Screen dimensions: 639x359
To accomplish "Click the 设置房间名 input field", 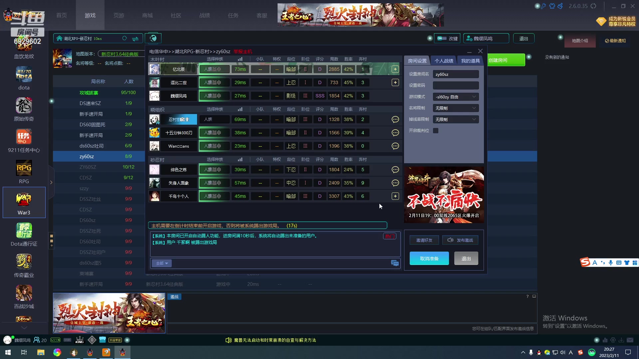I will [x=456, y=74].
